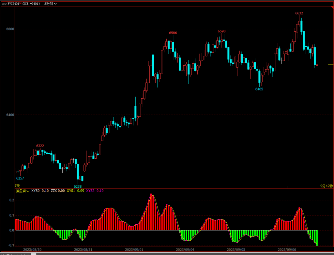Click the 6590 peak price label

pyautogui.click(x=221, y=31)
